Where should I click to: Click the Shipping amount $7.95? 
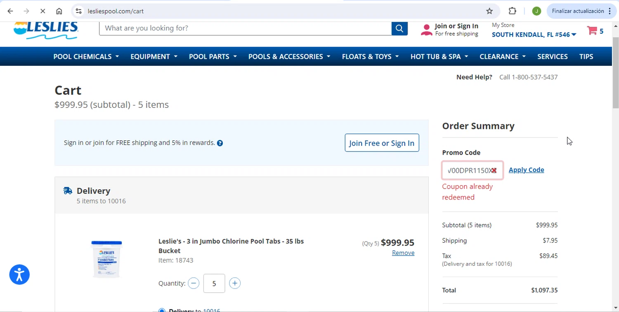click(x=550, y=240)
